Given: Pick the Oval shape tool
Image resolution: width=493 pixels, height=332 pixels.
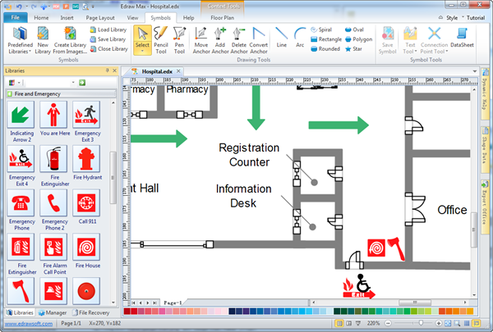Looking at the screenshot, I should [x=354, y=30].
